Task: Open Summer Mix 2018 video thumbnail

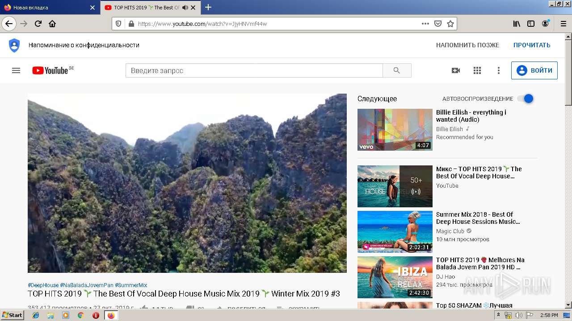Action: click(x=395, y=232)
